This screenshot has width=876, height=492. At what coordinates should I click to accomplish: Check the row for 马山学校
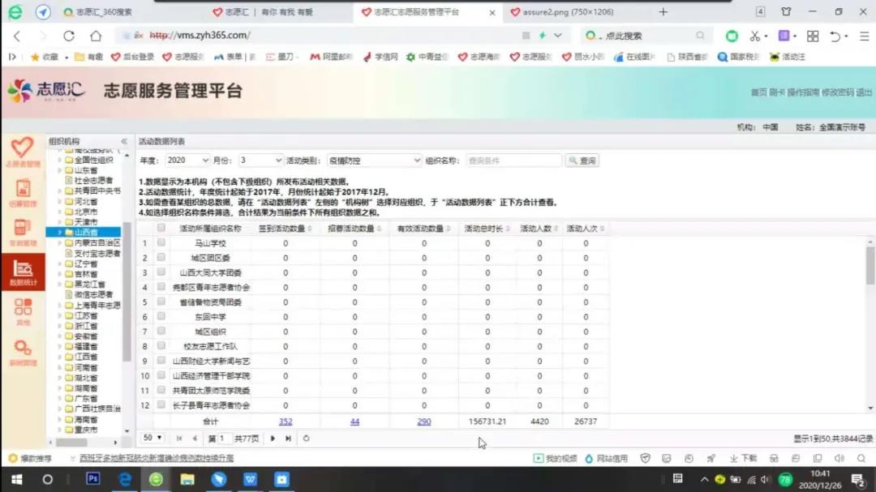(x=161, y=243)
